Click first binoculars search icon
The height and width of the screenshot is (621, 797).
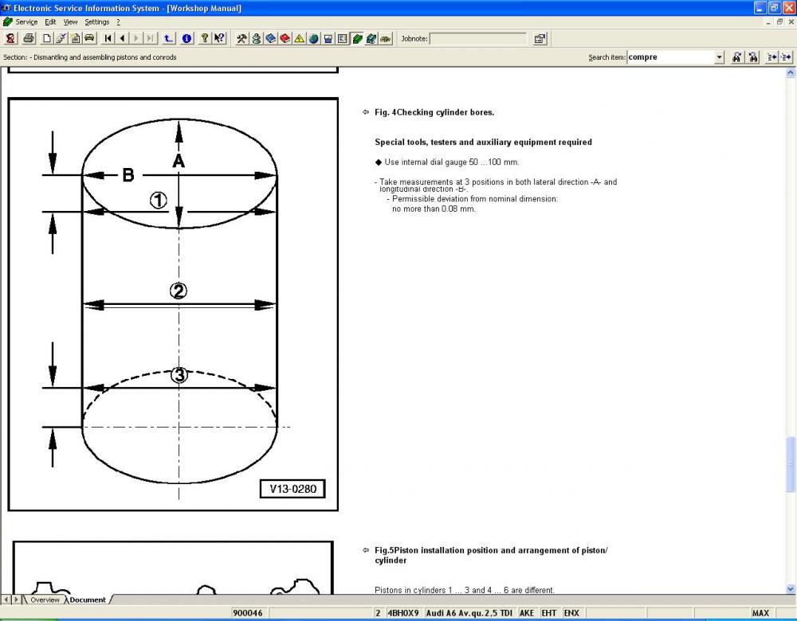click(x=737, y=57)
